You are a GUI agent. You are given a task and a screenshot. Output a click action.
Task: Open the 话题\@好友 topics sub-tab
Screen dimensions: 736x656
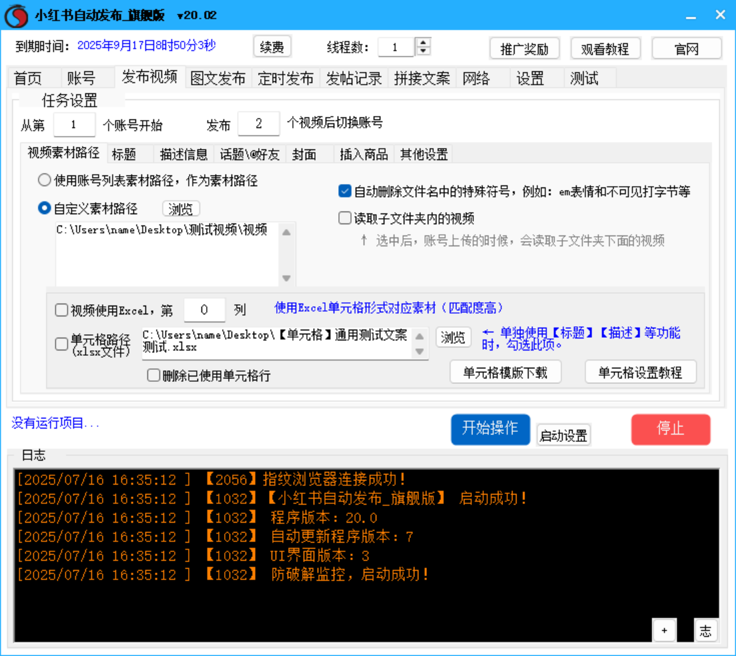click(x=250, y=154)
